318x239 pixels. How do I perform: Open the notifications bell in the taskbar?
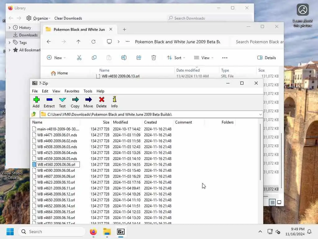310,232
